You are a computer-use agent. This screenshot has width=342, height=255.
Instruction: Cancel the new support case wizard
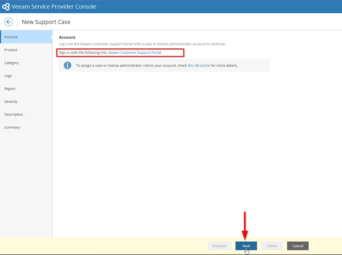[298, 246]
